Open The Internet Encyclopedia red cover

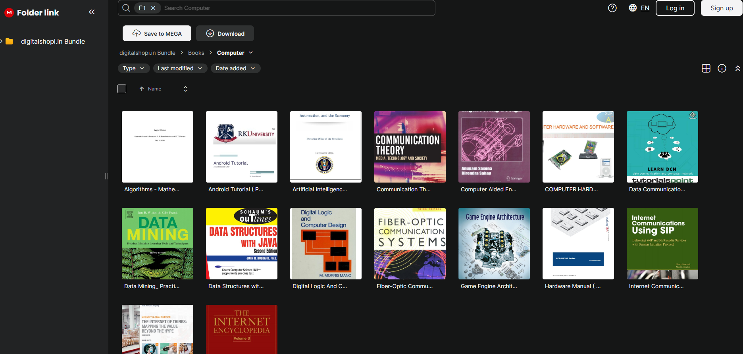(x=242, y=329)
